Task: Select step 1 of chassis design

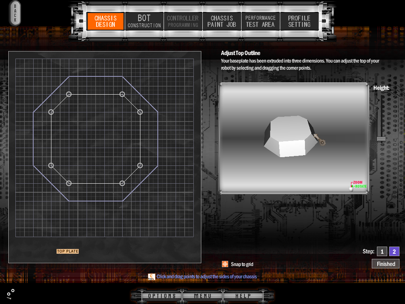Action: coord(382,251)
